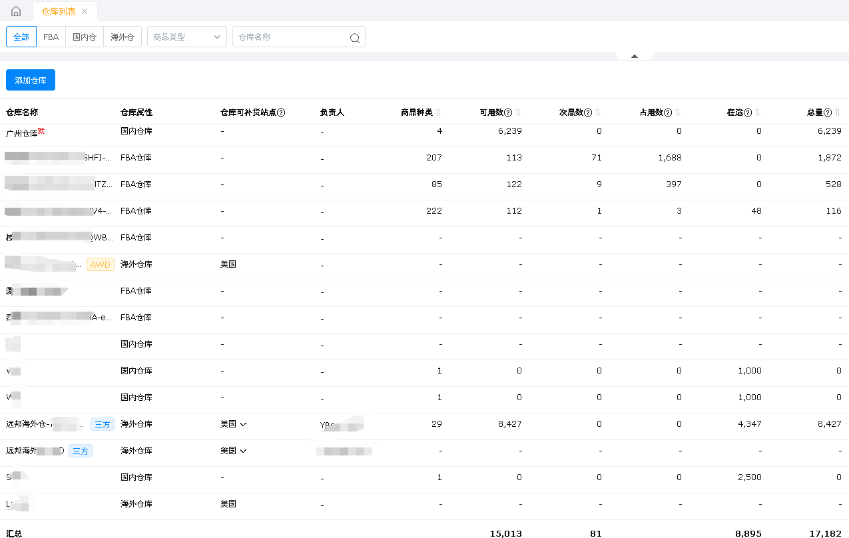Collapse the filter panel with up arrow

635,57
